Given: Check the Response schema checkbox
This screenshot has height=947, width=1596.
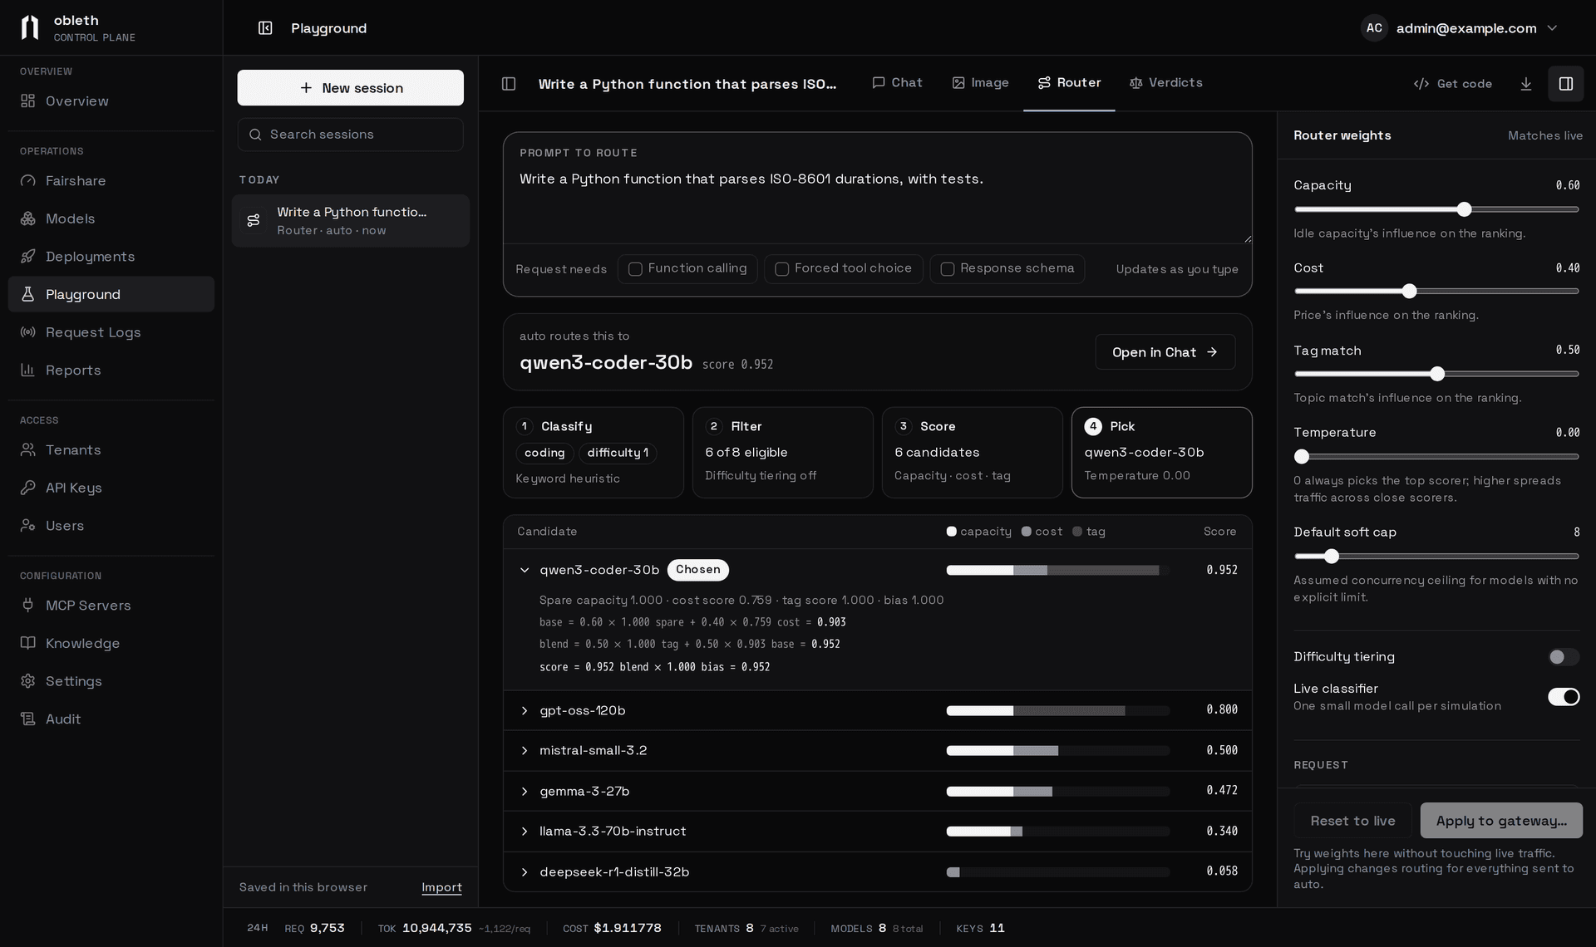Looking at the screenshot, I should [x=948, y=269].
